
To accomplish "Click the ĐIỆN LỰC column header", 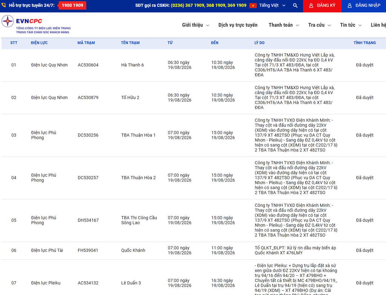I will 39,43.
